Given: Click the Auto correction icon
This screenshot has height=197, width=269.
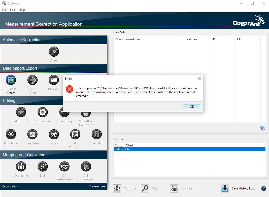Looking at the screenshot, I should [54, 52].
